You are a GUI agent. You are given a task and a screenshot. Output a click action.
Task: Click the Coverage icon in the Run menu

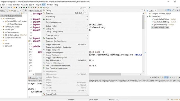pos(44,13)
